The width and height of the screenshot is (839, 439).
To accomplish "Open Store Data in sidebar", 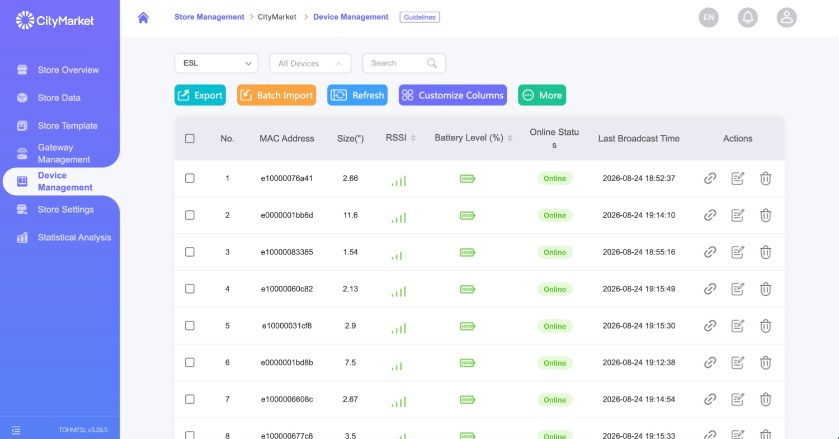I will point(60,98).
